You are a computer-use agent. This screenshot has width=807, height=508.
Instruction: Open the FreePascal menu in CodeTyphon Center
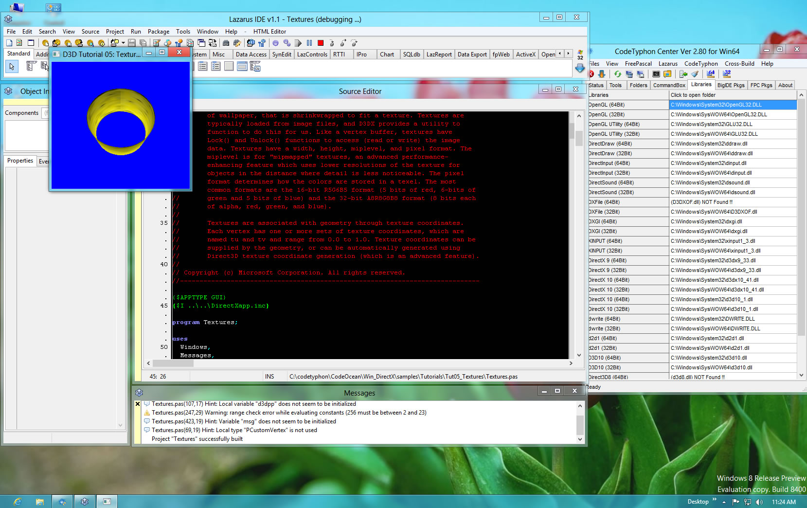[638, 63]
